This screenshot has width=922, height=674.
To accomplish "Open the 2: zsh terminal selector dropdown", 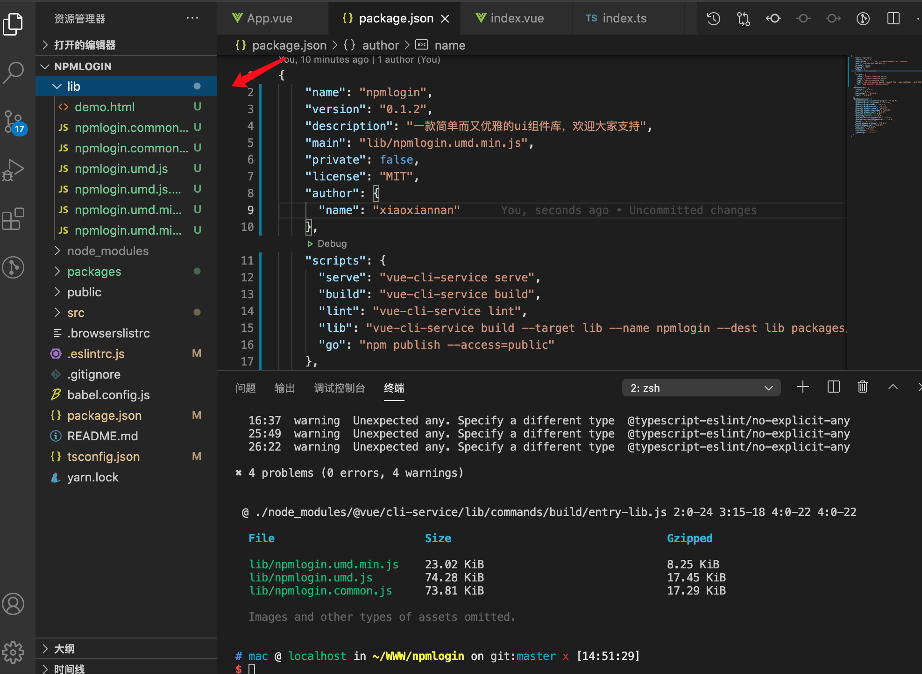I will click(701, 388).
